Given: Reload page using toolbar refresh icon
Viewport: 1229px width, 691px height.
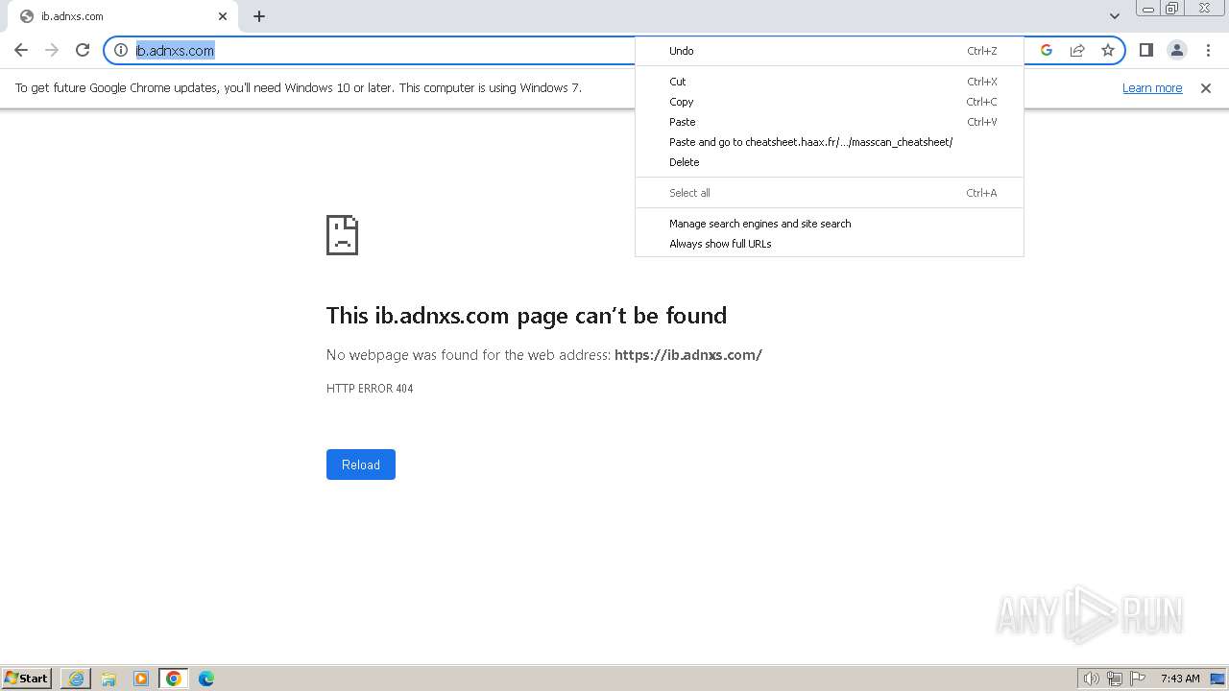Looking at the screenshot, I should [x=83, y=50].
